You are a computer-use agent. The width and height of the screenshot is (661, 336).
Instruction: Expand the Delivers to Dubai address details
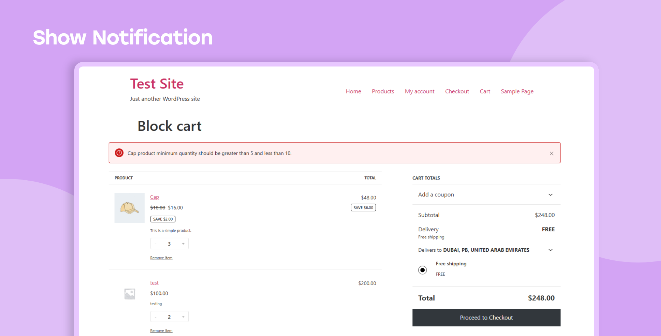pyautogui.click(x=550, y=250)
